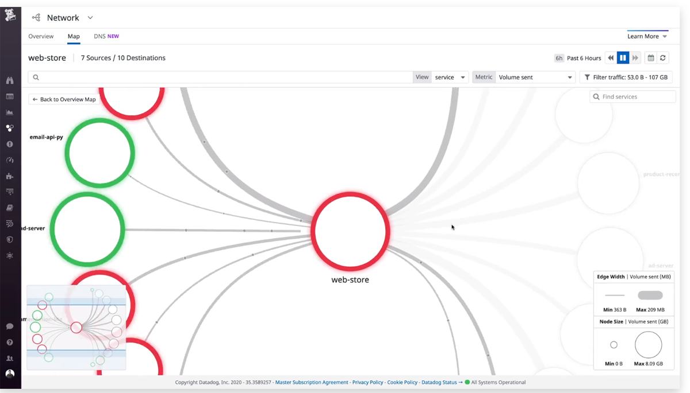Click the web-store page title
The image size is (690, 393).
pyautogui.click(x=47, y=58)
